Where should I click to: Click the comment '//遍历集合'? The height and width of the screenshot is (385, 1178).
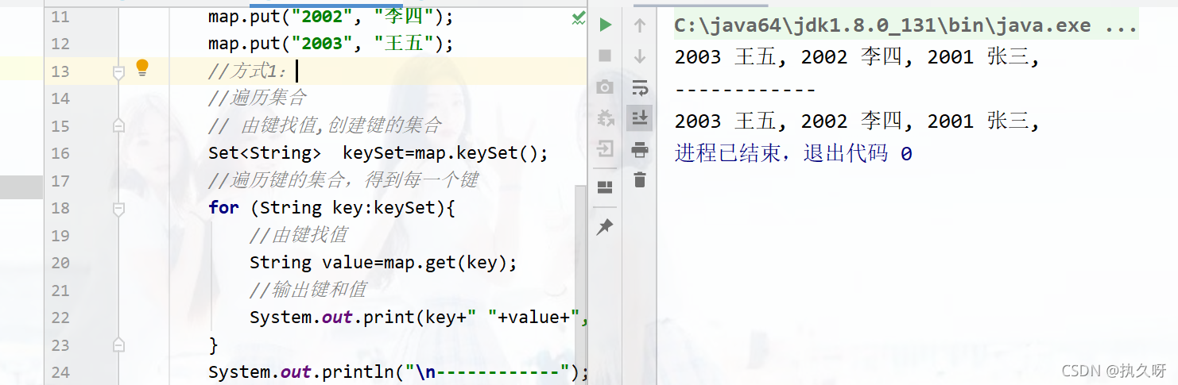(x=258, y=98)
